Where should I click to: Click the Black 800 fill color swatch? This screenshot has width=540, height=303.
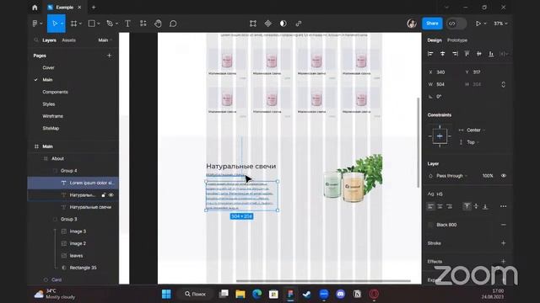430,225
